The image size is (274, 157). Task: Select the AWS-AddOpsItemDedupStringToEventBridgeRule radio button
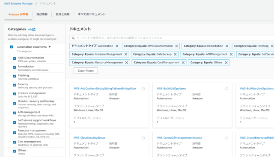pyautogui.click(x=143, y=89)
